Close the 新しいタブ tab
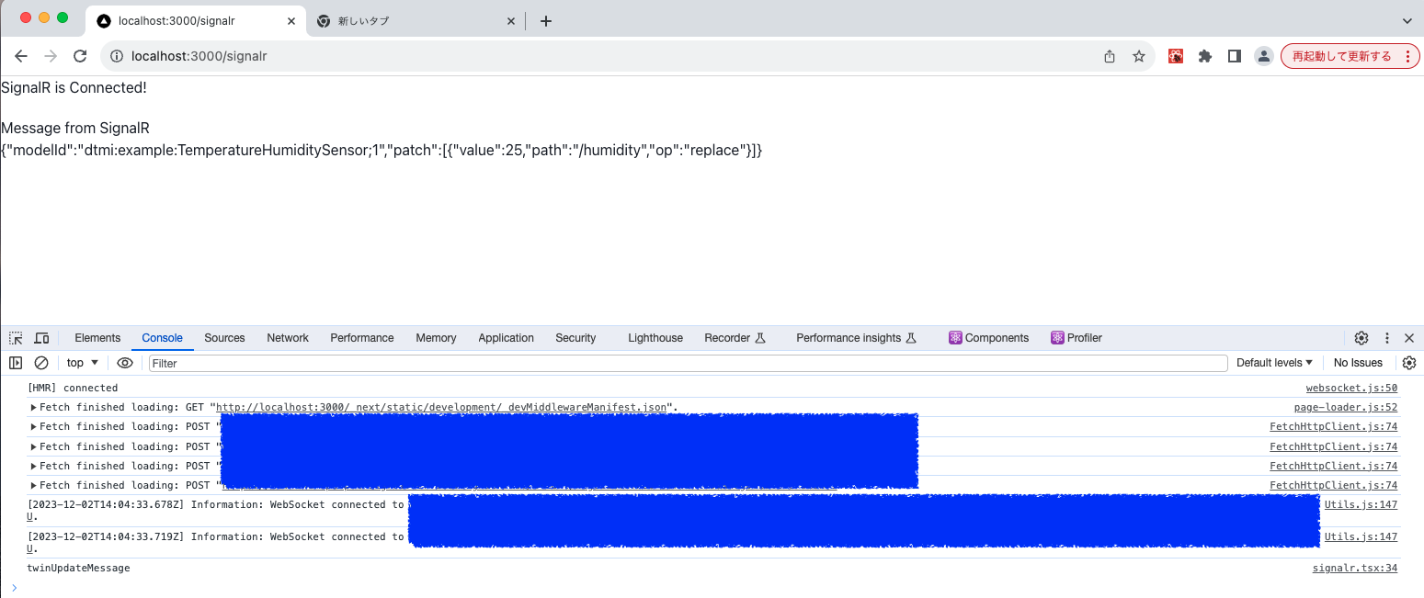 [x=511, y=20]
